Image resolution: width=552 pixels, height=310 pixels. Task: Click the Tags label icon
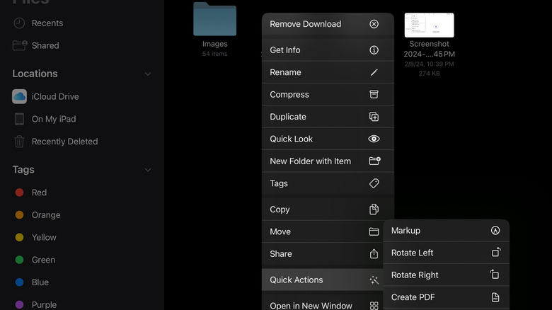[374, 183]
